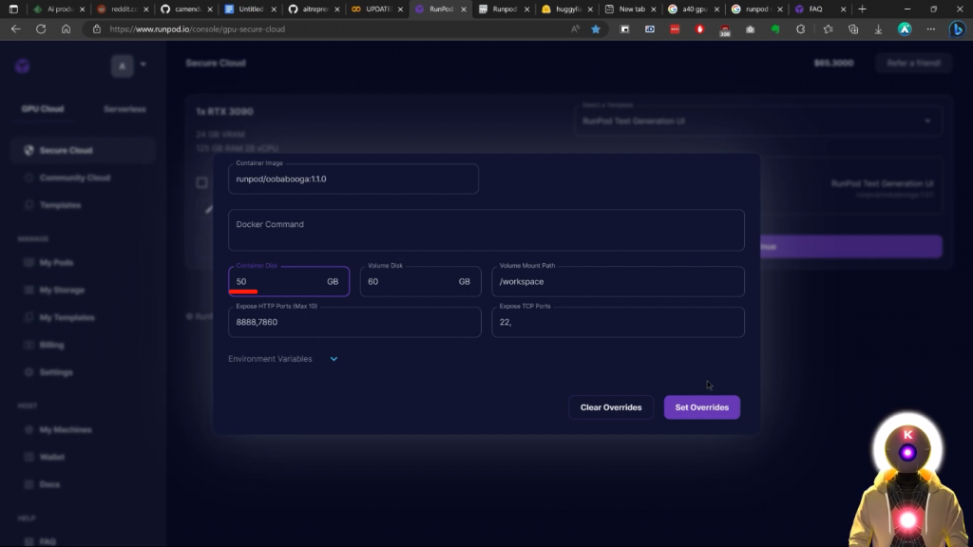Open the Billing sidebar link
The height and width of the screenshot is (547, 973).
tap(51, 345)
